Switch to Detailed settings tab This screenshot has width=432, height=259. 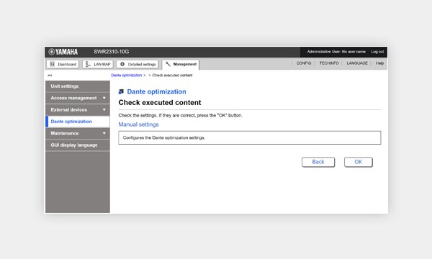pos(138,64)
